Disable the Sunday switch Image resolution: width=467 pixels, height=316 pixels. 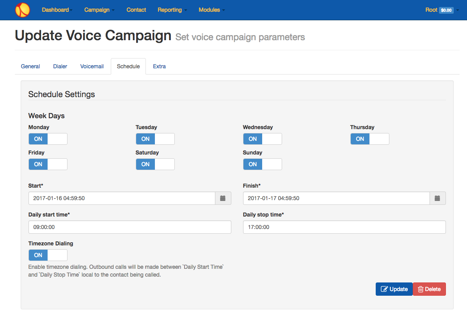pos(263,164)
